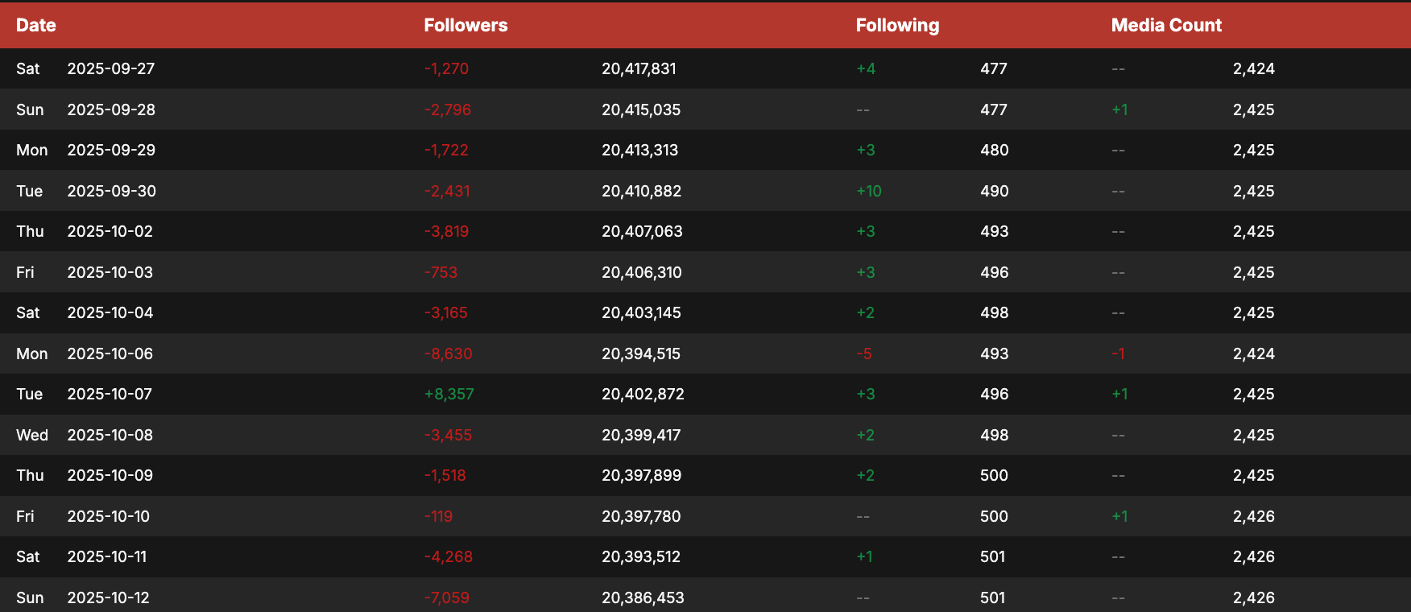Viewport: 1411px width, 612px height.
Task: Click the +8,357 followers gain value
Action: (x=449, y=394)
